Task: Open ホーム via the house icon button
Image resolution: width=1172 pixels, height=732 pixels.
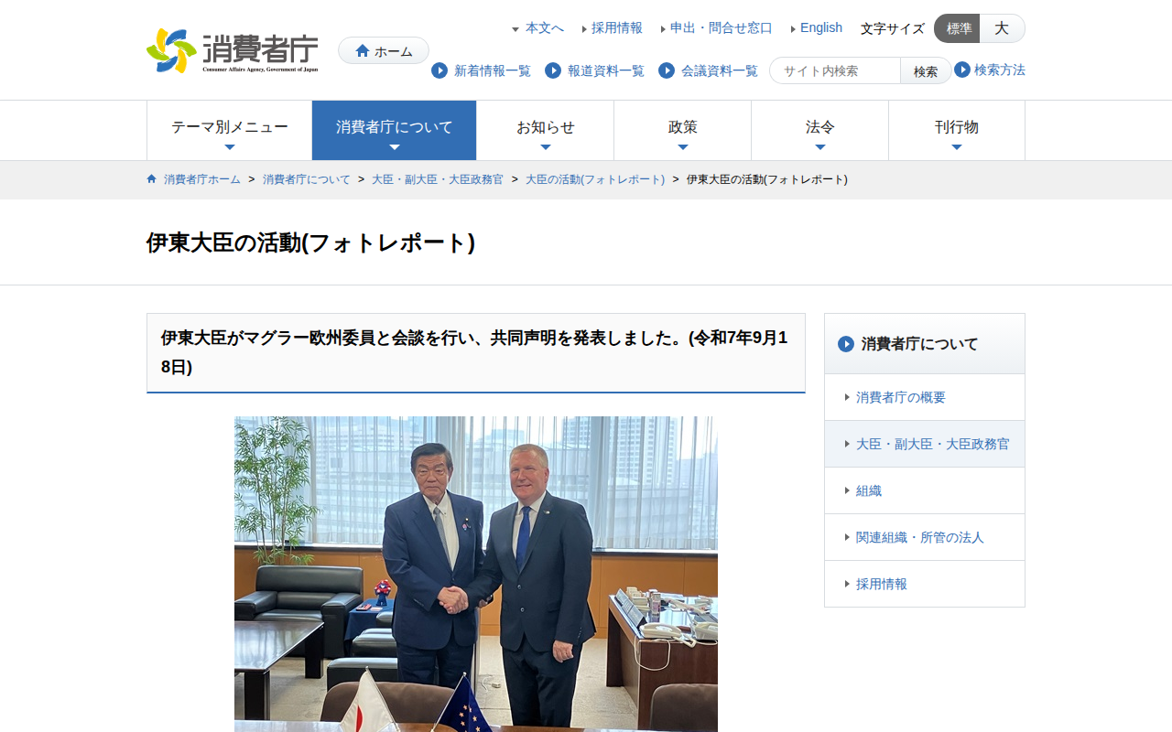Action: point(384,50)
